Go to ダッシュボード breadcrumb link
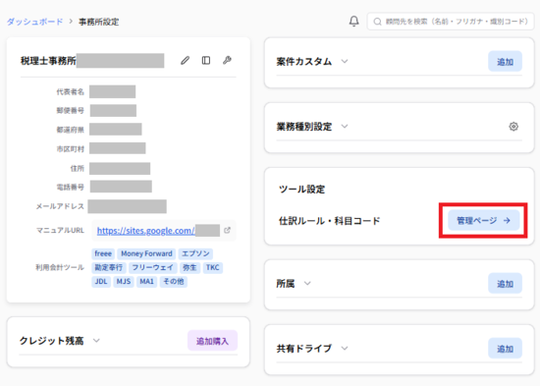This screenshot has height=386, width=540. (x=34, y=22)
